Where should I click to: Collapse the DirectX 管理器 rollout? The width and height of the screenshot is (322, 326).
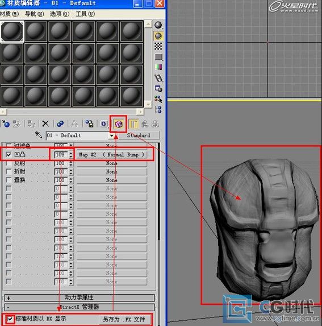click(80, 307)
